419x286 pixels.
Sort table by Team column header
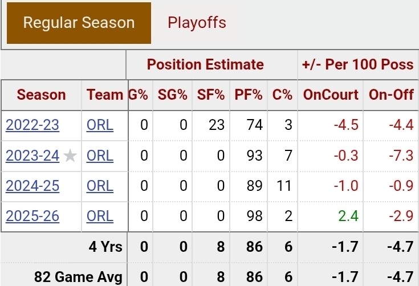click(104, 95)
